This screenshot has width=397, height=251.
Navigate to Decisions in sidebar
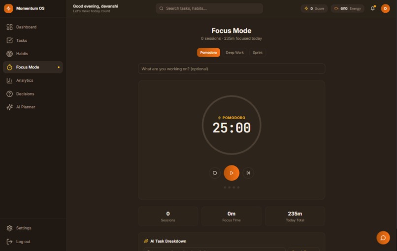click(33, 94)
